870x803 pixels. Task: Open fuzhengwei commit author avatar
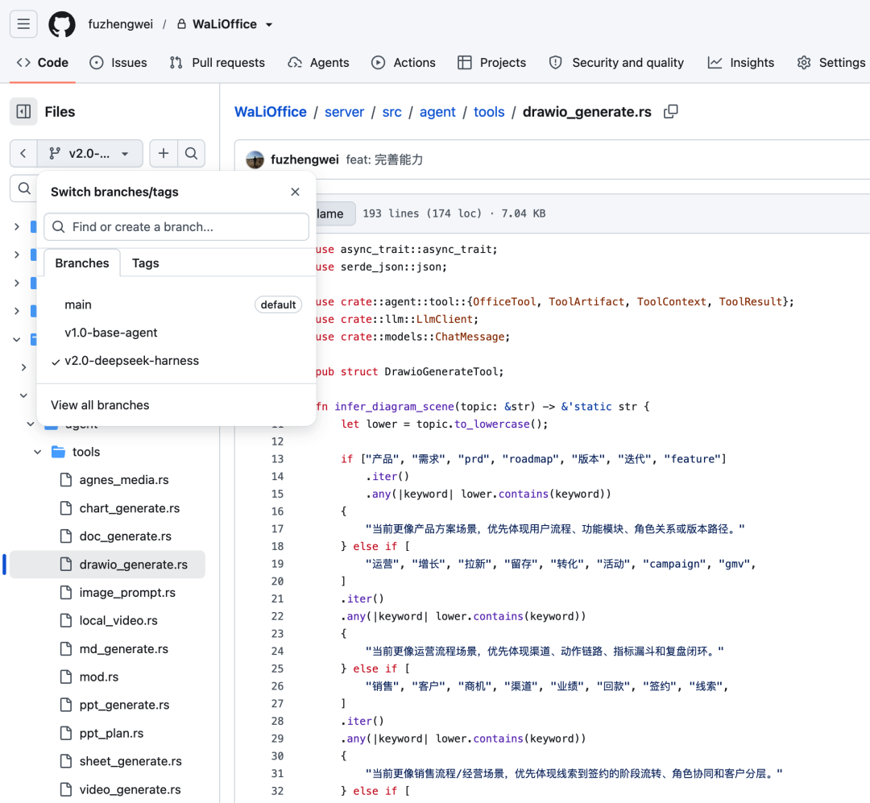[x=255, y=159]
